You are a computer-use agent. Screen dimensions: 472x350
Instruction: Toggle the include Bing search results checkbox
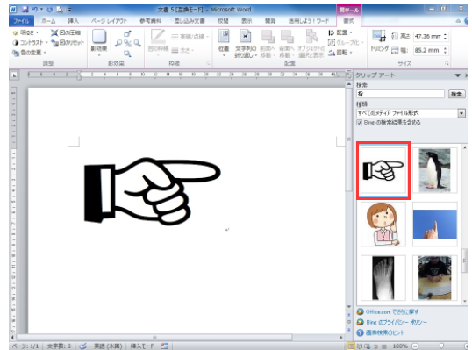pyautogui.click(x=359, y=122)
